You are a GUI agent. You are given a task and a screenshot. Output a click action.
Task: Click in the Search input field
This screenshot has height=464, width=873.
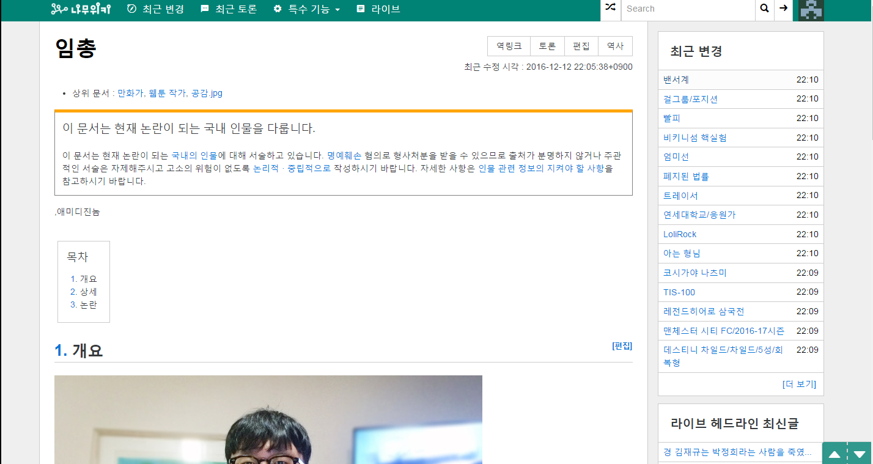click(x=688, y=9)
